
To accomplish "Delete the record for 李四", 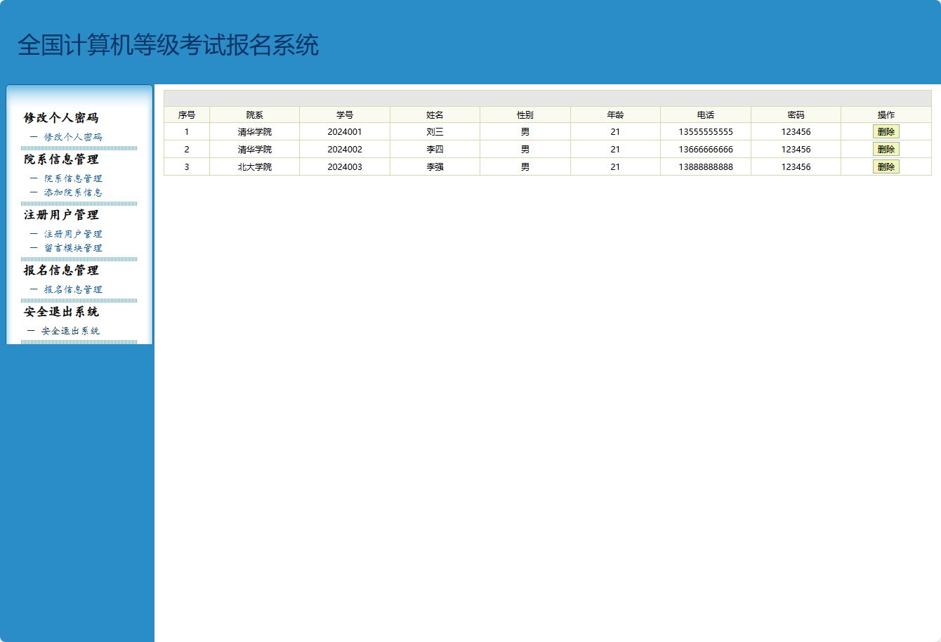I will pyautogui.click(x=886, y=149).
